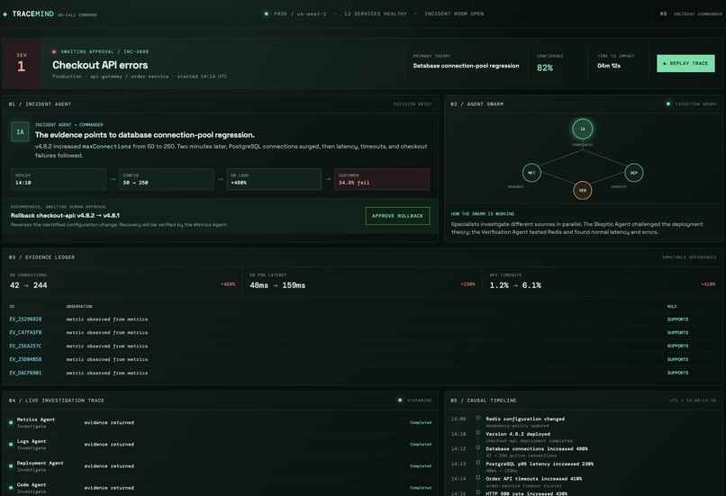Approve the checkout-api rollback

coord(397,216)
